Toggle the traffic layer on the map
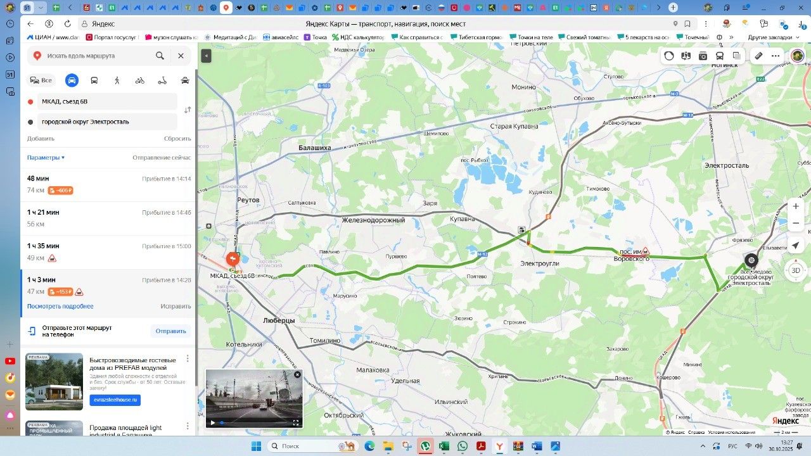Viewport: 811px width, 456px height. click(x=669, y=56)
